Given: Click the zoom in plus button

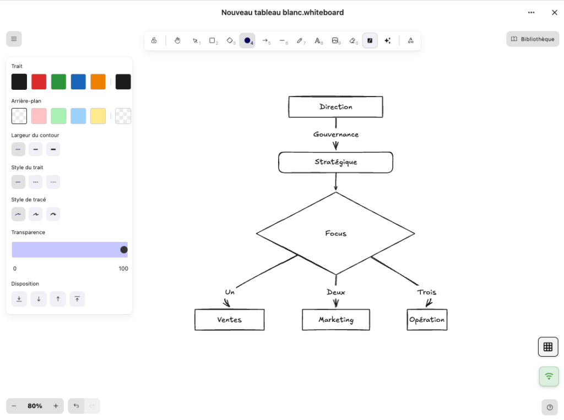Looking at the screenshot, I should [x=56, y=406].
